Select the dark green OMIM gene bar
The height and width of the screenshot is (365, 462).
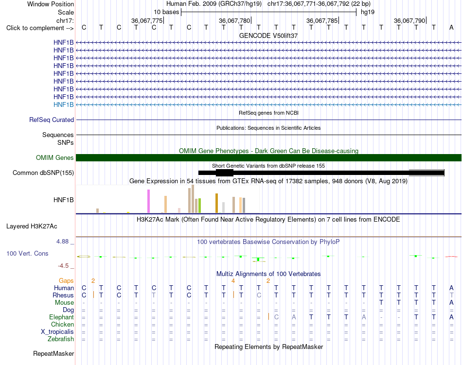tap(268, 158)
